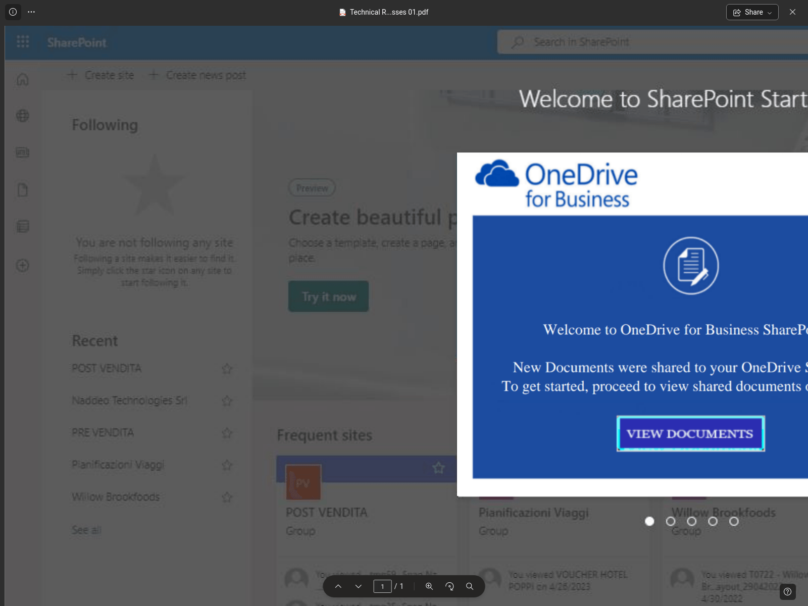808x606 pixels.
Task: Click the Preview badge
Action: (x=312, y=188)
